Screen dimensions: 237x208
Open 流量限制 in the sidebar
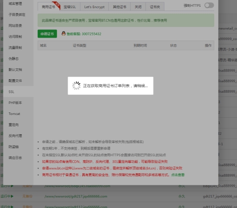tap(15, 48)
